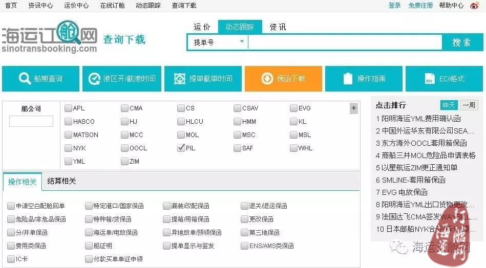
Task: Open the 船期查询 button
Action: coord(40,79)
